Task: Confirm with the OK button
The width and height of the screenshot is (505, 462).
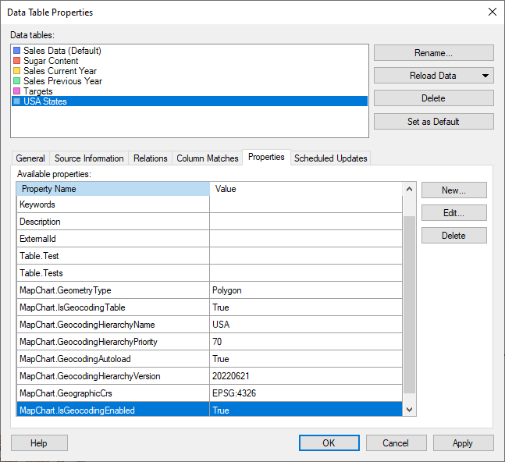Action: (x=329, y=443)
